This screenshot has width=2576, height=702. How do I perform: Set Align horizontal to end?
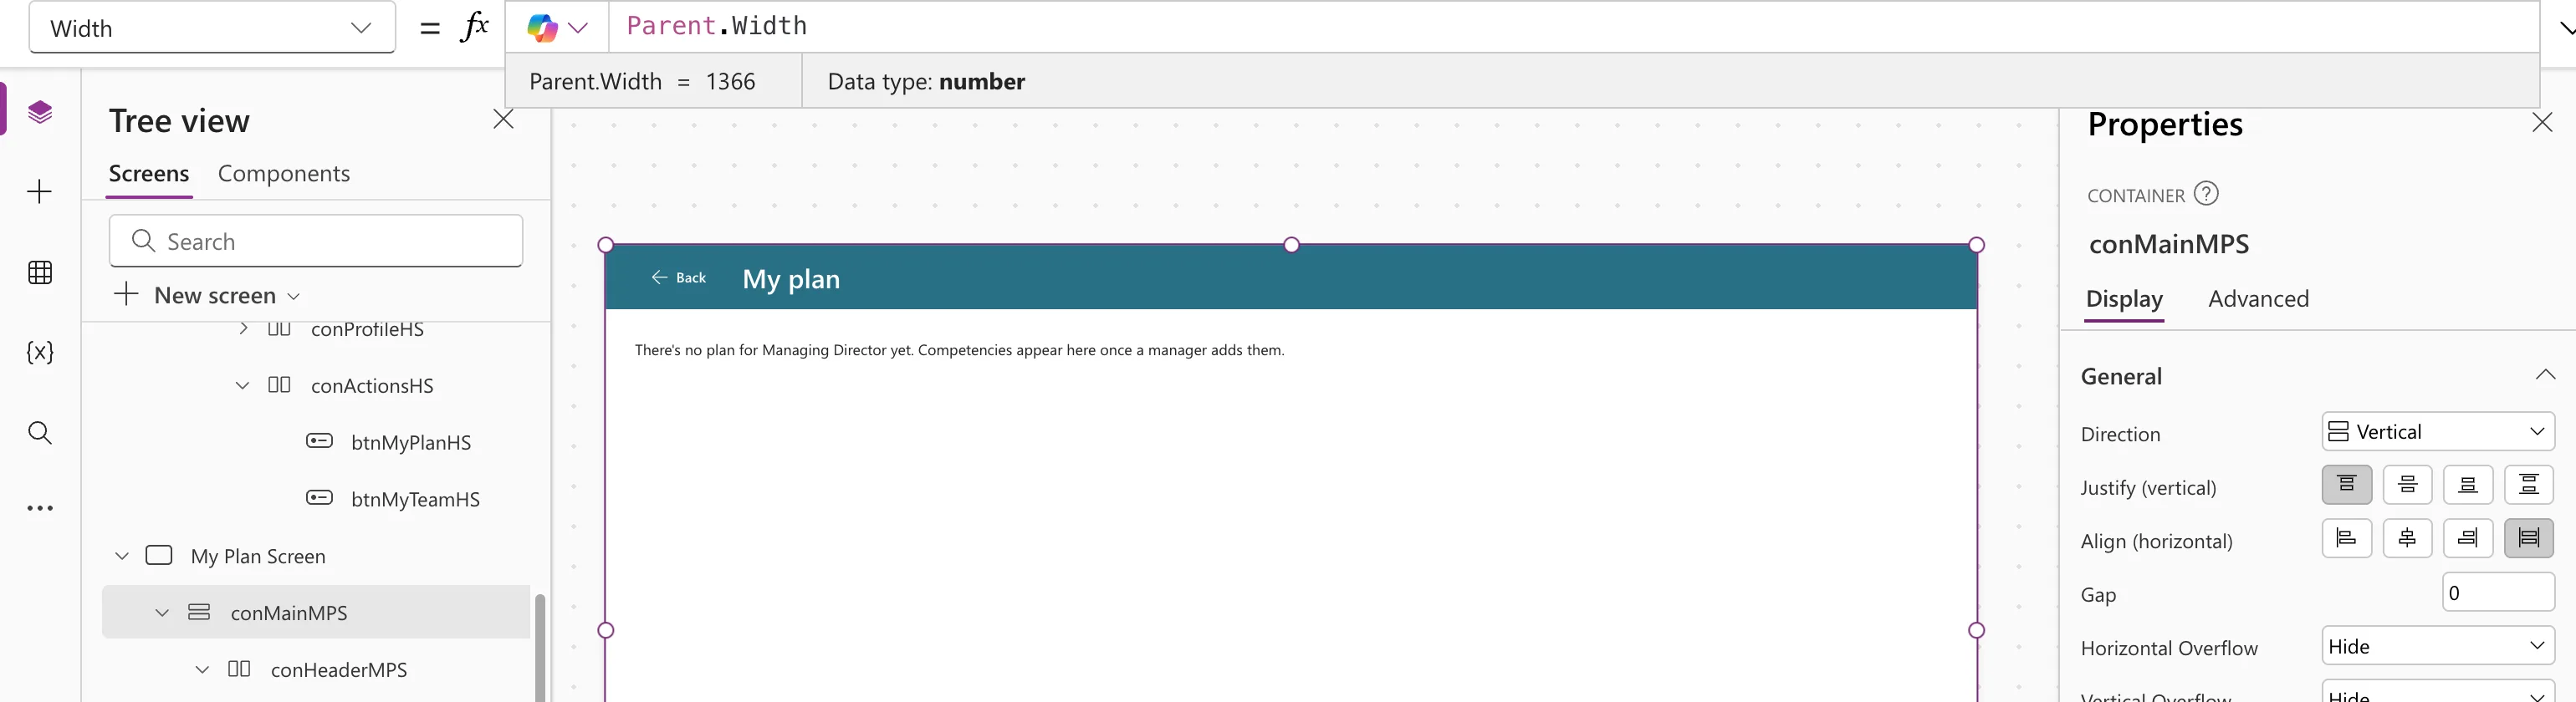click(2467, 538)
